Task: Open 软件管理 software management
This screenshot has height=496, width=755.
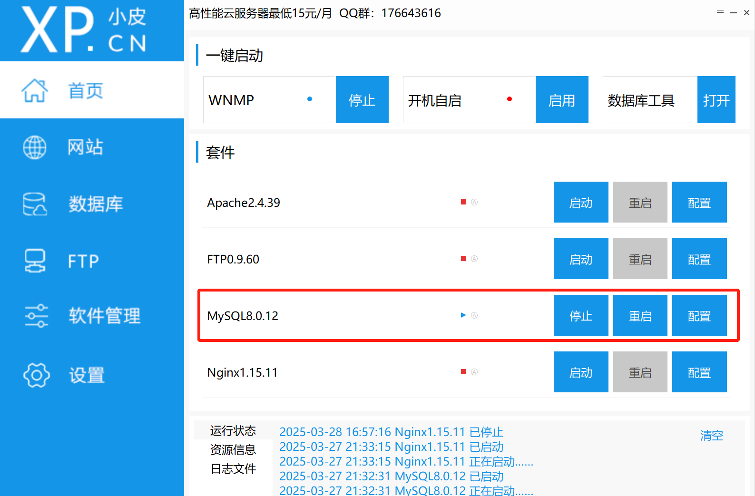Action: point(92,316)
